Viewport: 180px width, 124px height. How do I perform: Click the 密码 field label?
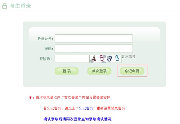click(x=49, y=49)
